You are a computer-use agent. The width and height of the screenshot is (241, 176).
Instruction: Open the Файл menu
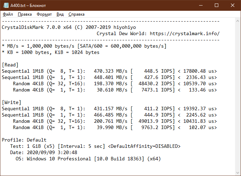[8, 14]
